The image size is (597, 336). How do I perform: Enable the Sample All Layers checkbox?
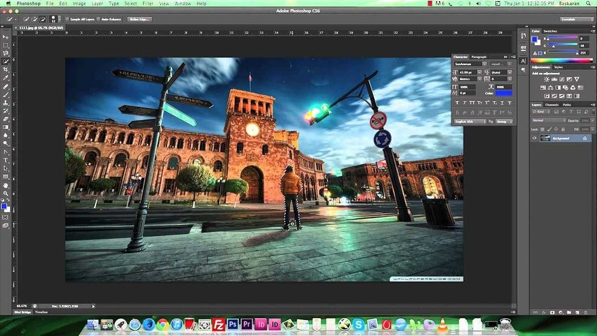coord(67,19)
